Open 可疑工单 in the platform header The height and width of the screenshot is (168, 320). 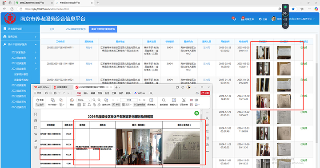tap(248, 19)
